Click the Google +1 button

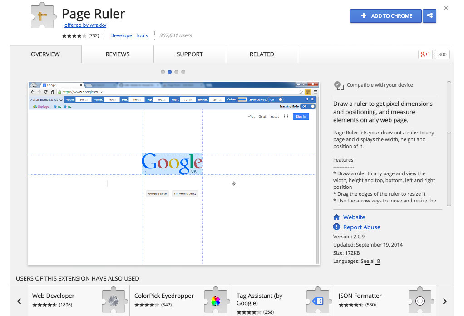pyautogui.click(x=425, y=54)
